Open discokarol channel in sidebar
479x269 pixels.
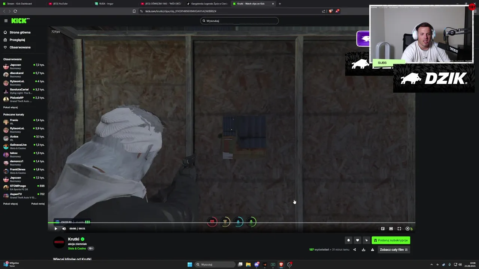(24, 75)
